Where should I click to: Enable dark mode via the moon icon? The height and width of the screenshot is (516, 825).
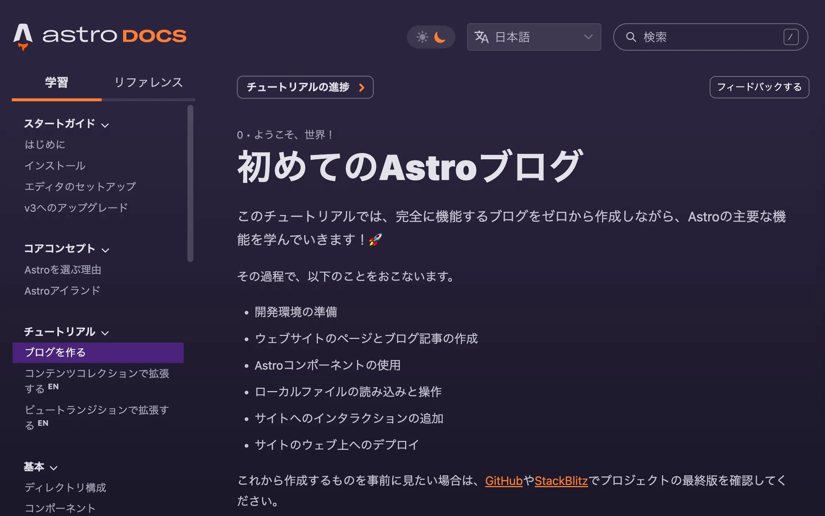click(x=440, y=37)
